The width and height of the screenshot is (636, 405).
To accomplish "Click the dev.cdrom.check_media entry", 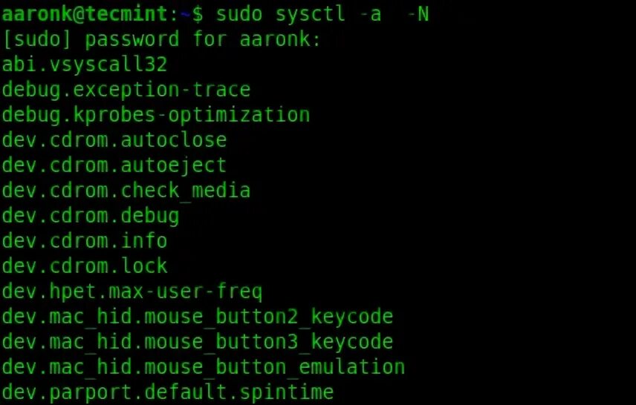I will pyautogui.click(x=126, y=191).
